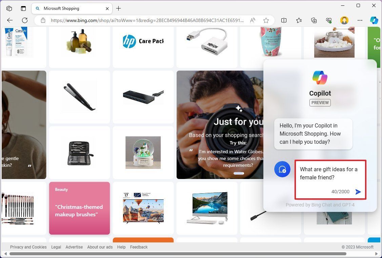This screenshot has width=382, height=258.
Task: Open Browser essentials
Action: tap(328, 20)
